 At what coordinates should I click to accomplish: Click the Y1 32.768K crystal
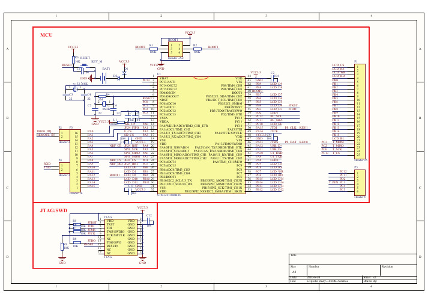point(76,89)
